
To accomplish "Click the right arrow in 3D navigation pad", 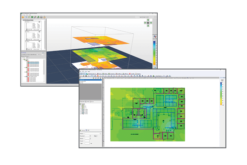I will 151,23.
